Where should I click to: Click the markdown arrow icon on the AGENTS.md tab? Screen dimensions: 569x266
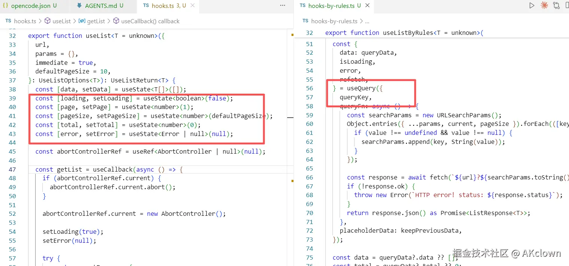(x=79, y=6)
